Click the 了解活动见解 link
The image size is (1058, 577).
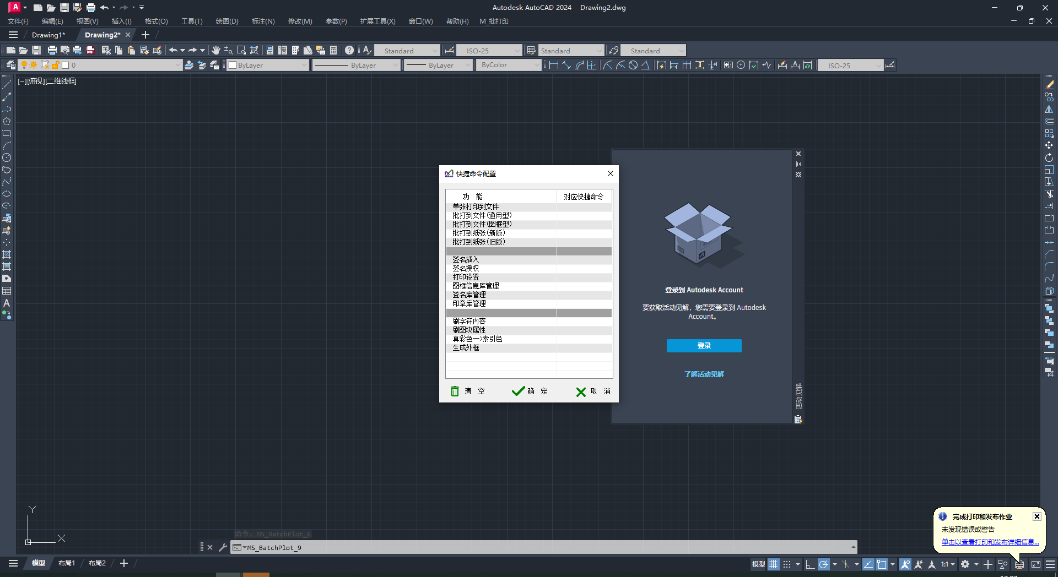click(704, 374)
